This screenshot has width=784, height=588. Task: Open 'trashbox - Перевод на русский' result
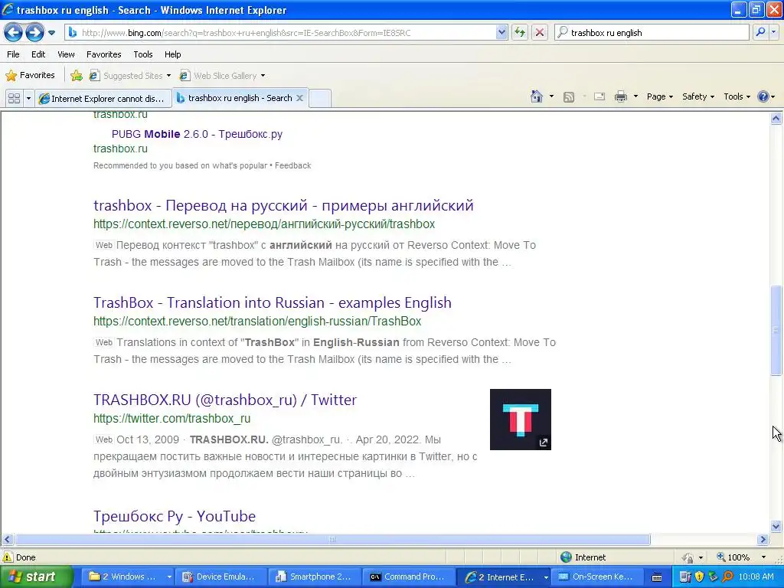click(x=283, y=205)
